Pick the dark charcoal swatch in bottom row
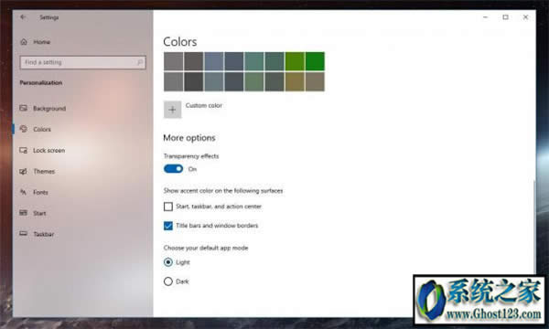Image resolution: width=549 pixels, height=329 pixels. pos(194,81)
